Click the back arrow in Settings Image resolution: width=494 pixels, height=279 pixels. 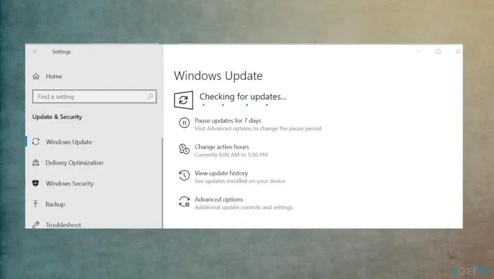tap(35, 51)
